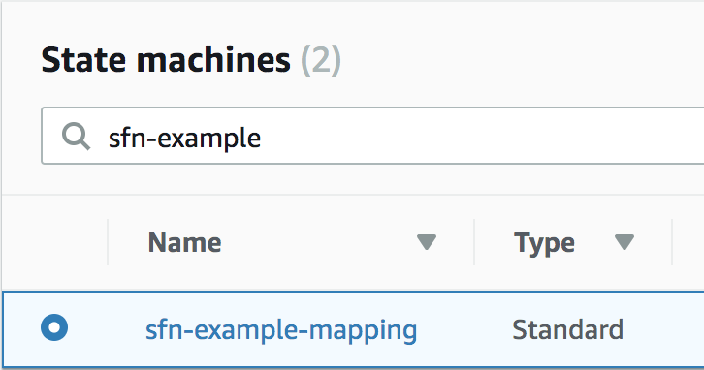Click the State machines heading text
Screen dimensions: 704x370
[x=166, y=60]
